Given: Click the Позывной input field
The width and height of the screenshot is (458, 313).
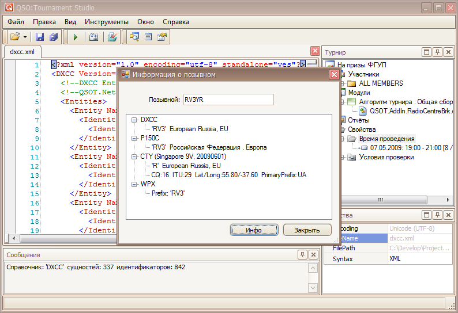Looking at the screenshot, I should coord(228,100).
